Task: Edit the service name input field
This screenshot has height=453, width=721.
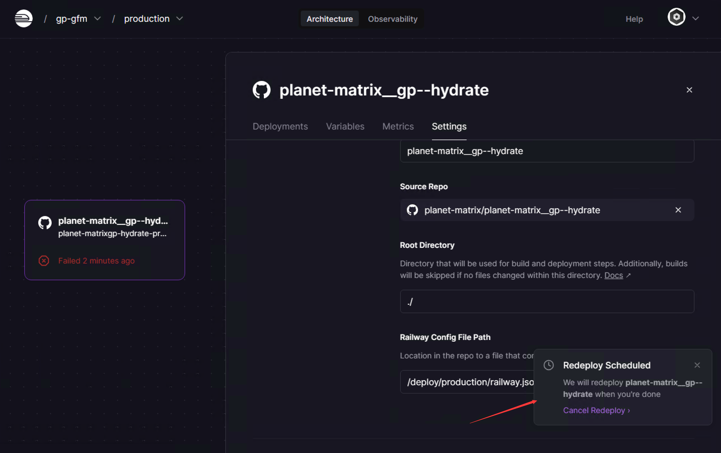Action: click(547, 151)
